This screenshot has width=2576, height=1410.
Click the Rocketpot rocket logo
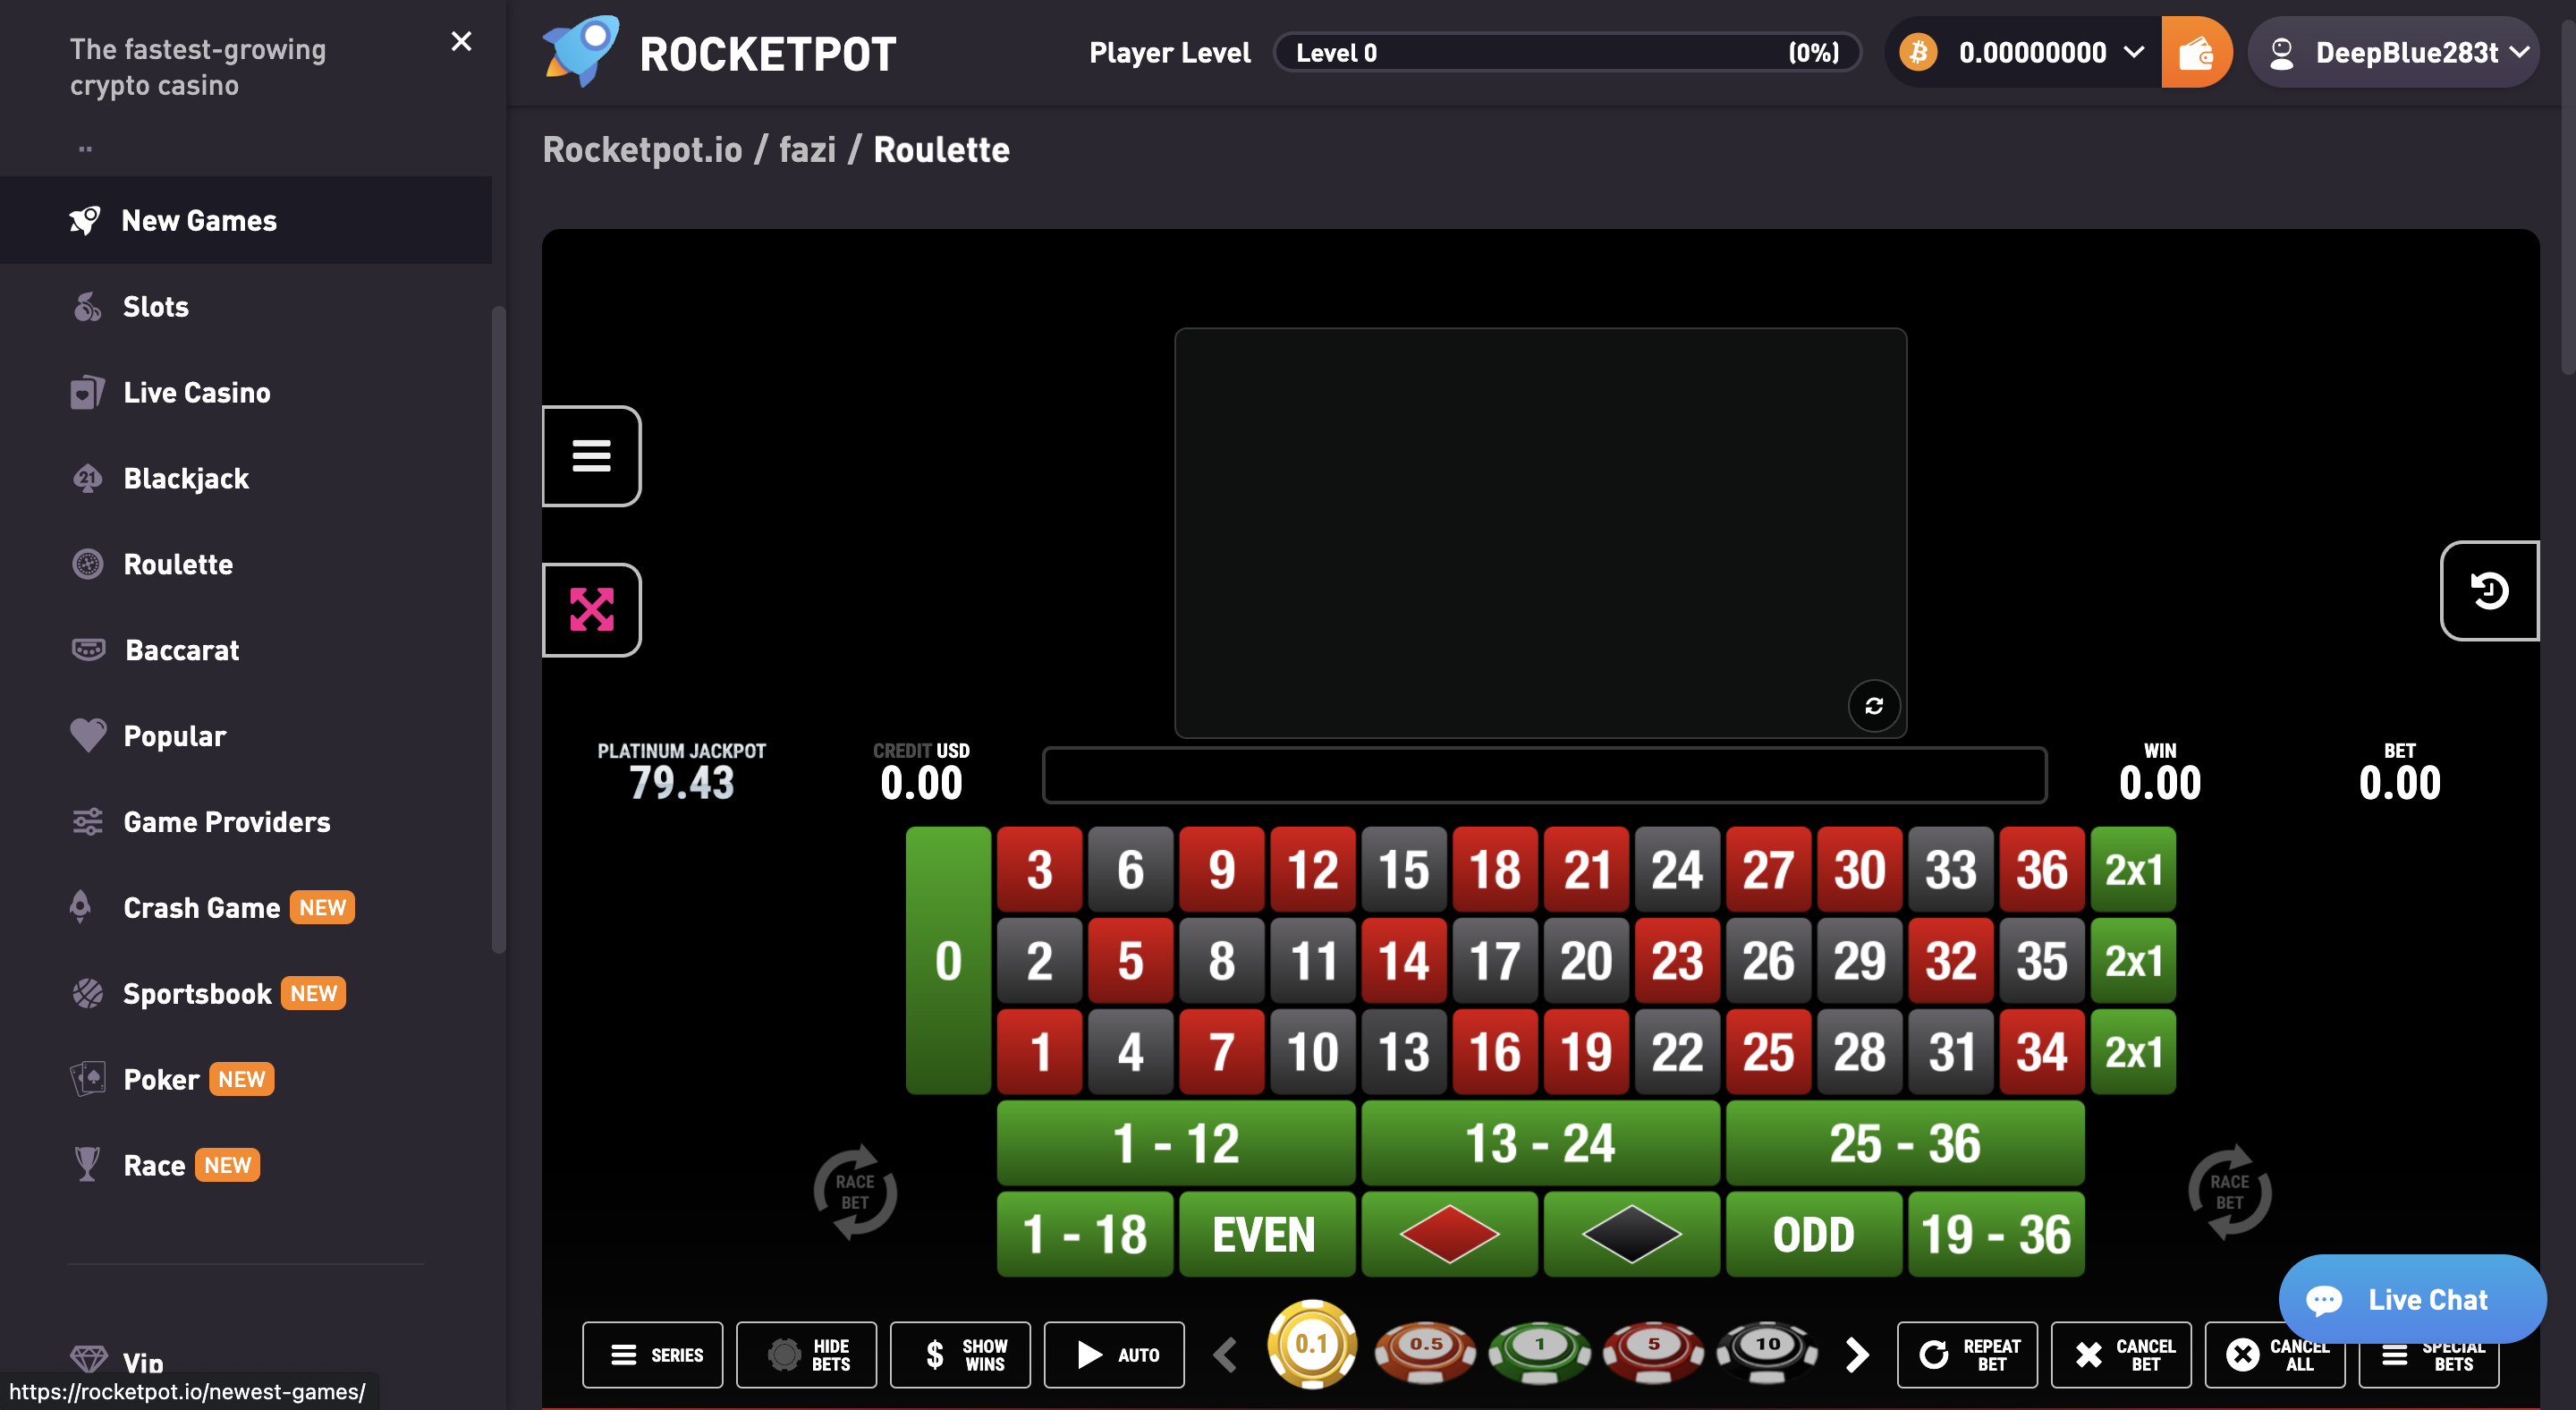tap(581, 52)
